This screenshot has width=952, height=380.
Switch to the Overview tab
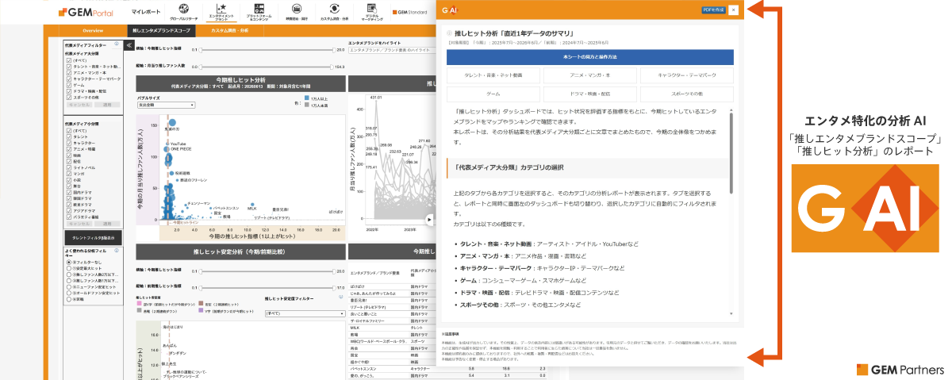(x=93, y=30)
